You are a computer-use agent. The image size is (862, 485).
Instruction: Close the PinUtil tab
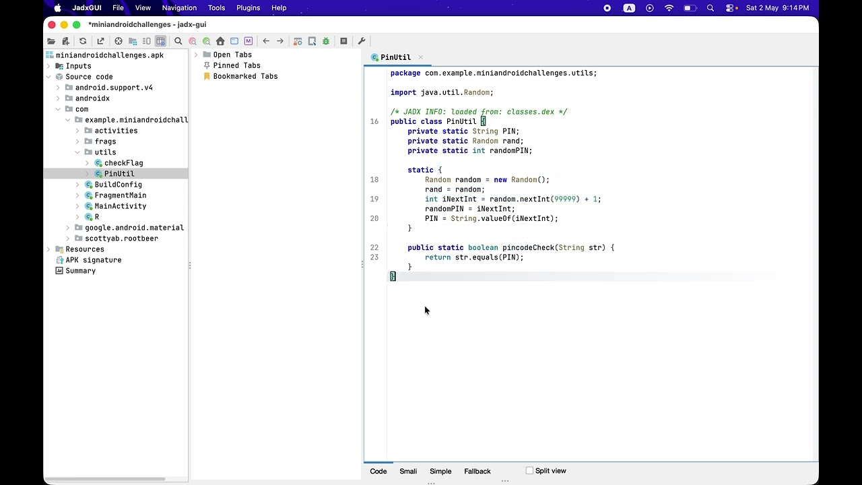click(x=420, y=57)
